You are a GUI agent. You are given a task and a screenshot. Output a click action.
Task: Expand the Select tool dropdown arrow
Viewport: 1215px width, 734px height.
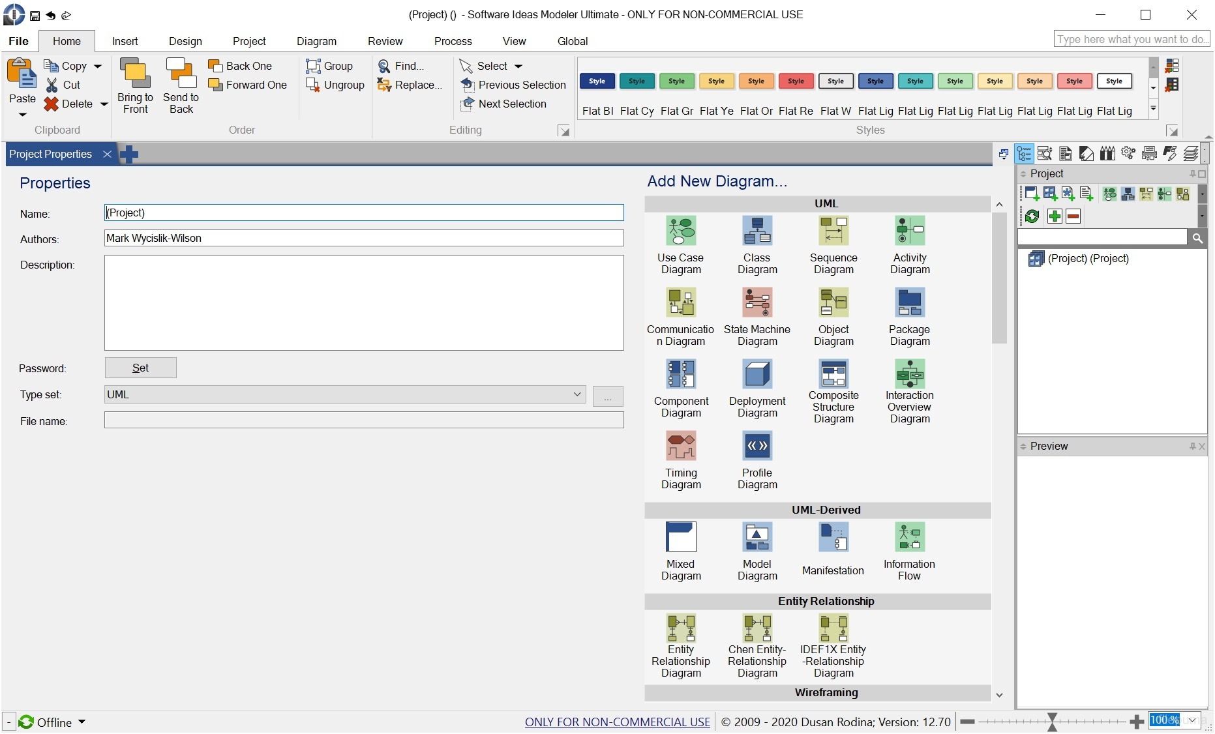click(518, 66)
